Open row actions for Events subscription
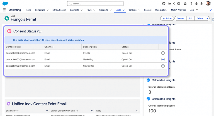Screen dimensions: 214x116 pyautogui.click(x=163, y=53)
